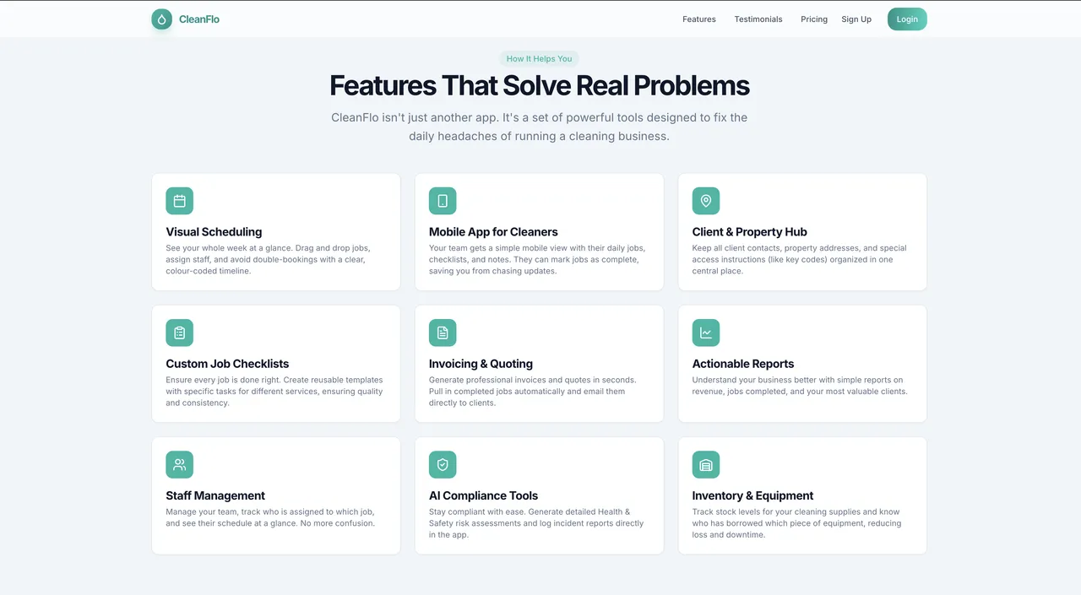The image size is (1081, 595).
Task: Follow the Sign Up link
Action: click(x=856, y=19)
